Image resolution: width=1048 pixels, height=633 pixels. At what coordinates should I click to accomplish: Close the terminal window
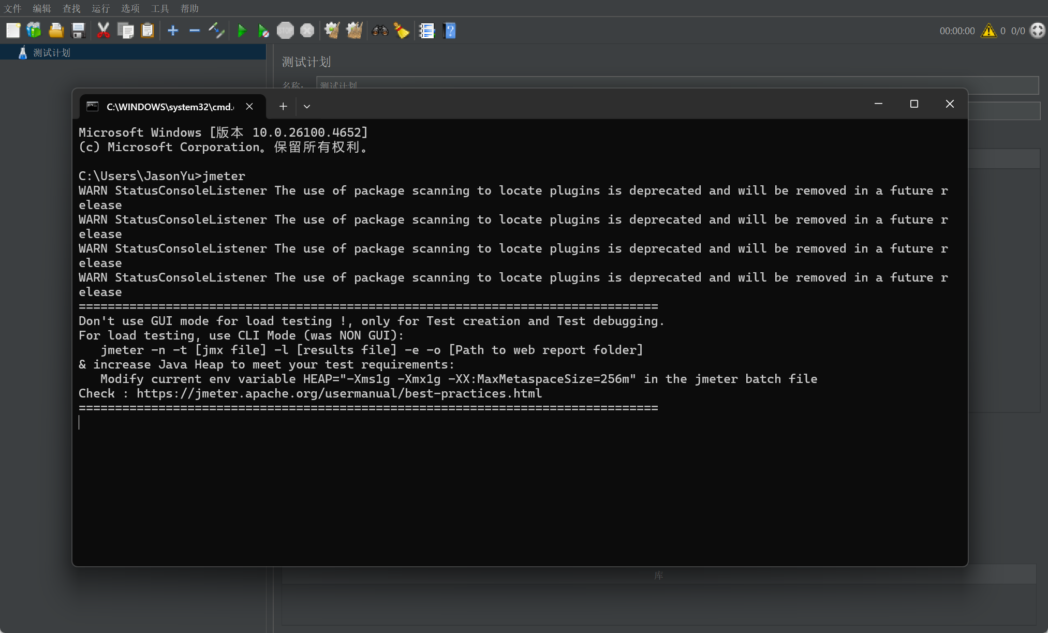(950, 104)
